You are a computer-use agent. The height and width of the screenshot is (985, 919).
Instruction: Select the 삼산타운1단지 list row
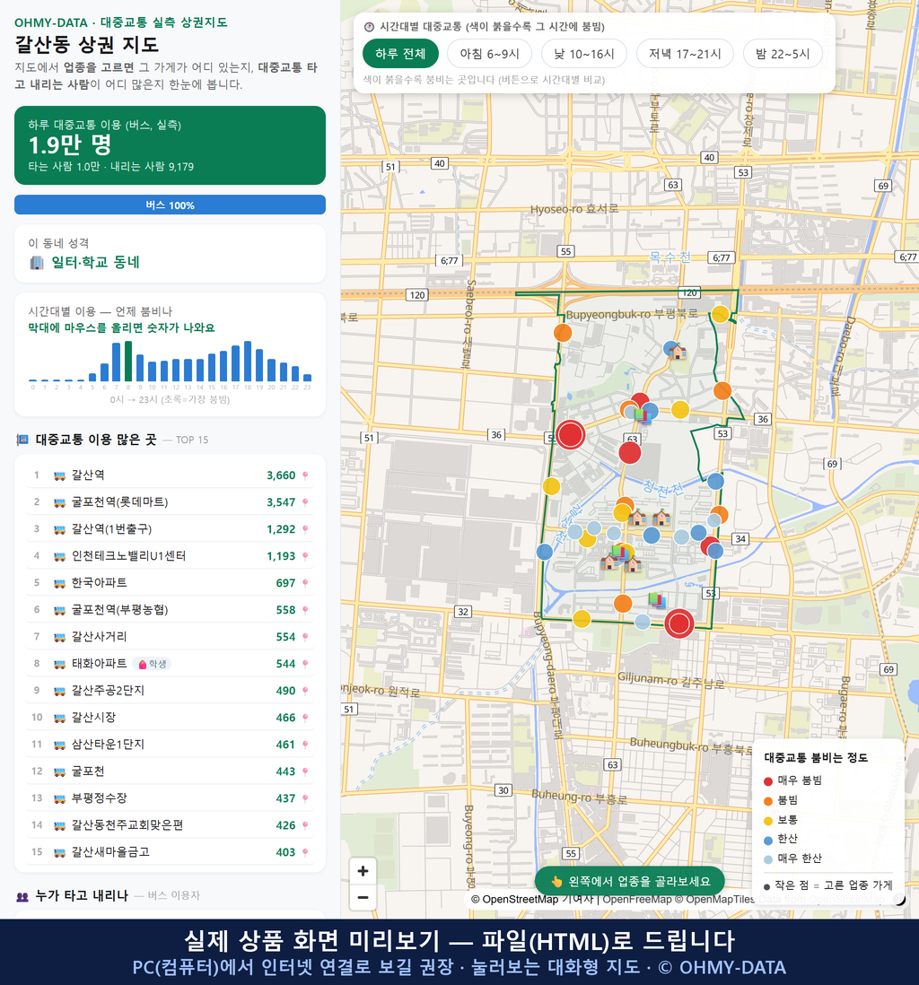(170, 745)
